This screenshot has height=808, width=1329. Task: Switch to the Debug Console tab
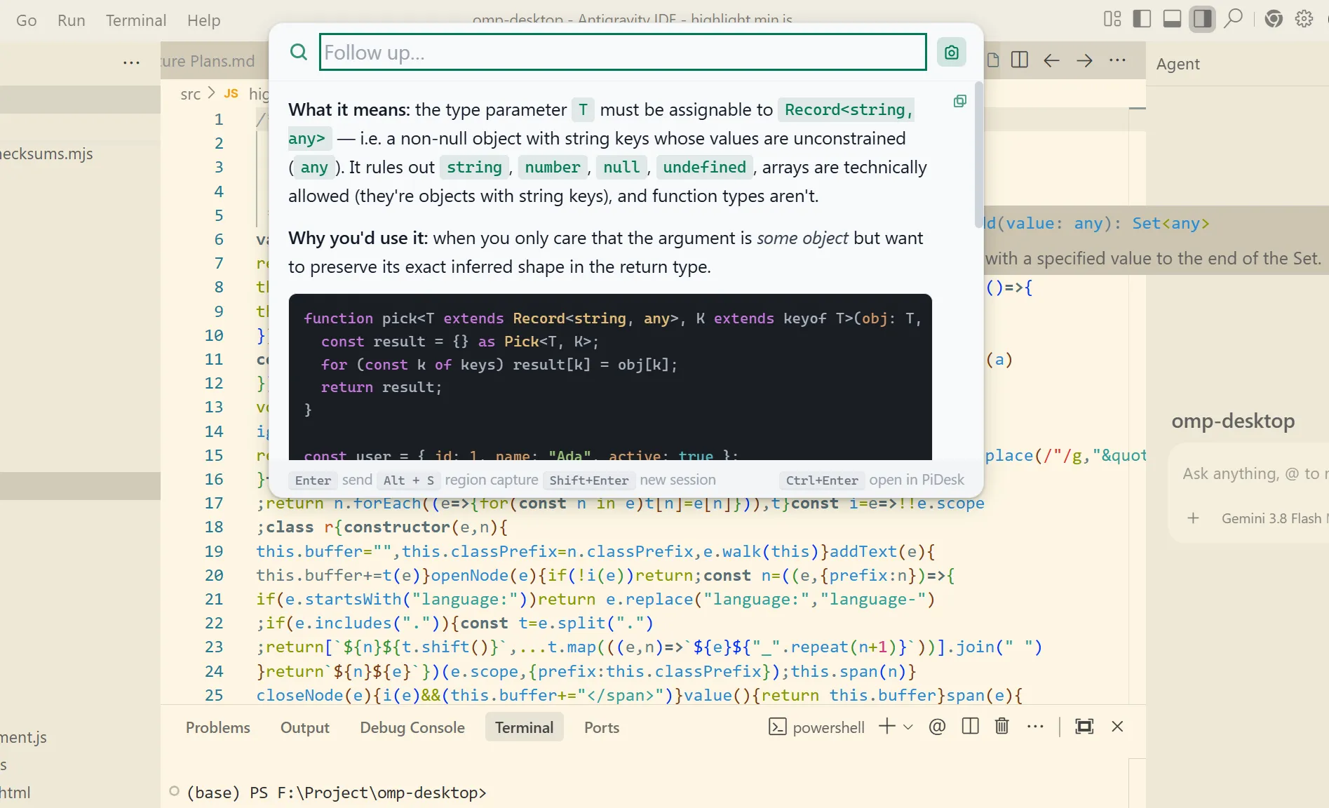pos(412,727)
